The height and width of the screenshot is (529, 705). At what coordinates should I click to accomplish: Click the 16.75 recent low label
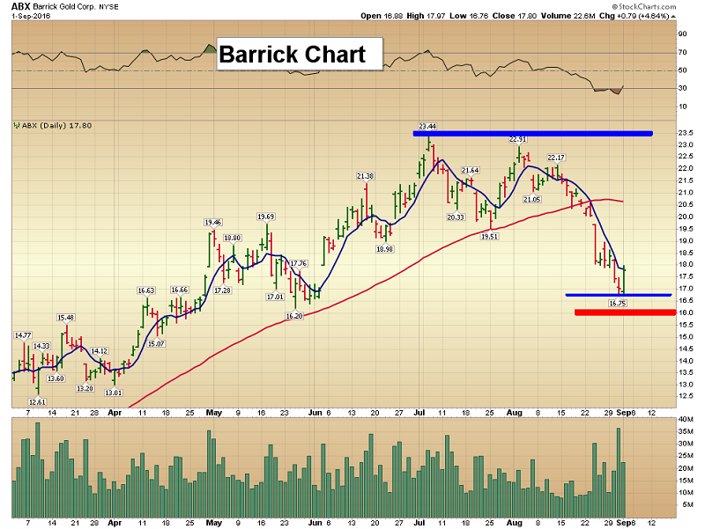(618, 304)
